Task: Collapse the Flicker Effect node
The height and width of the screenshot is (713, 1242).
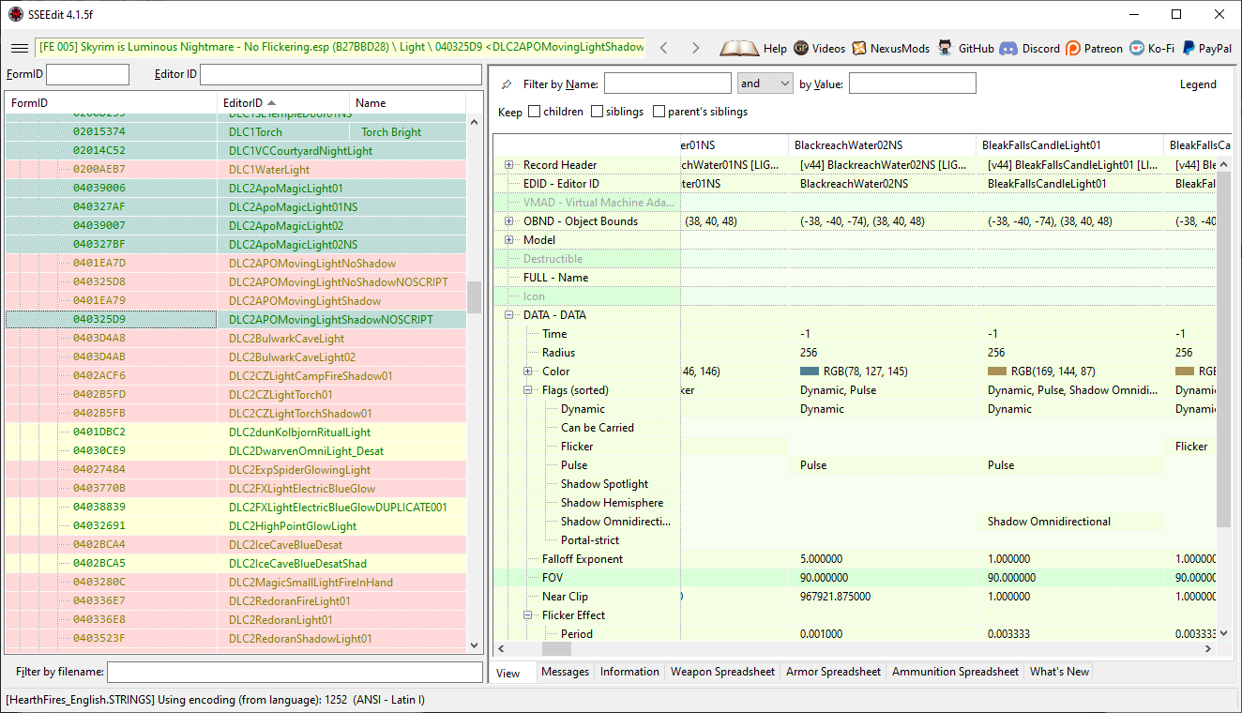Action: click(x=528, y=615)
